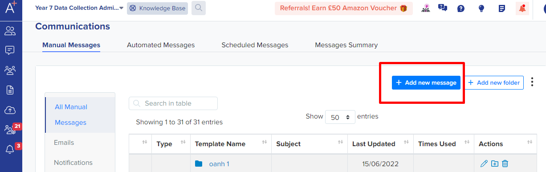Open the oanh 1 folder link
This screenshot has height=172, width=546.
(219, 164)
